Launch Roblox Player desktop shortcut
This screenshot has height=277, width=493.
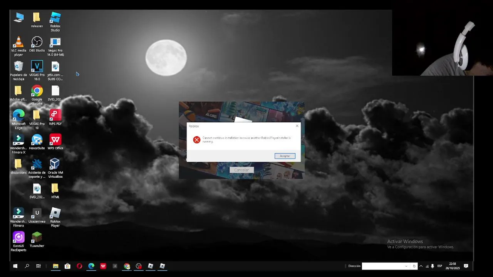point(55,217)
